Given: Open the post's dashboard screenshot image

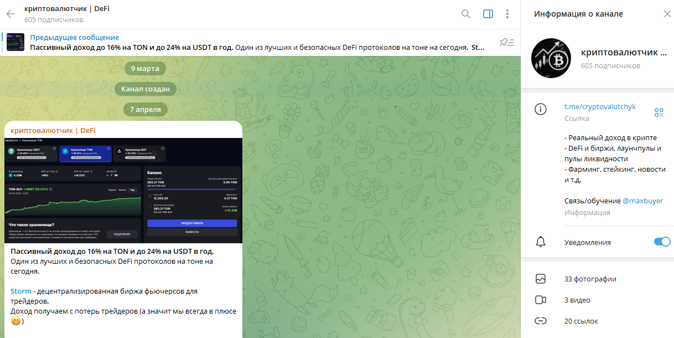Looking at the screenshot, I should pos(123,190).
